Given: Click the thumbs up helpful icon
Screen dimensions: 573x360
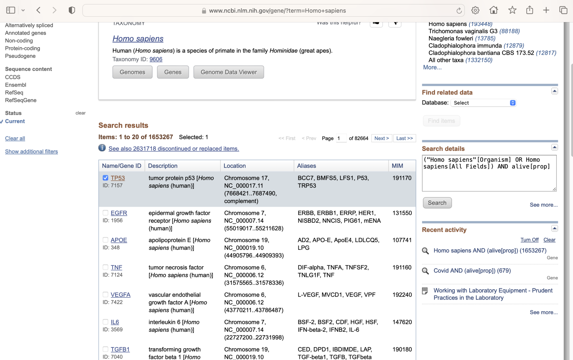Looking at the screenshot, I should click(x=376, y=23).
